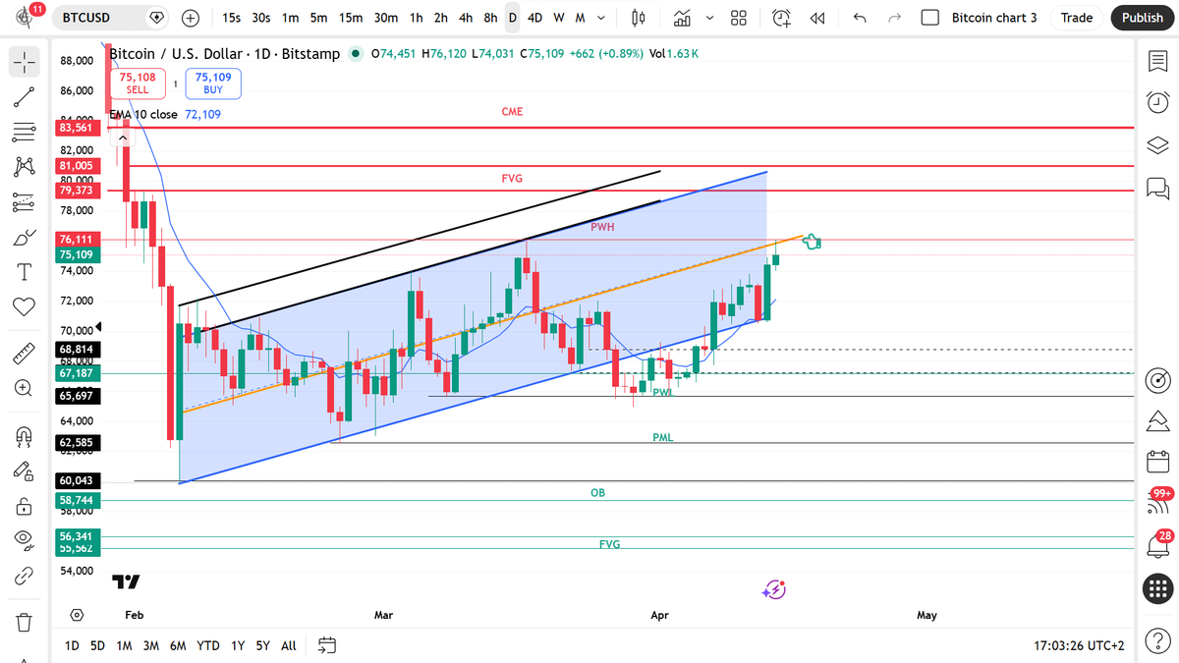1179x663 pixels.
Task: Start bar replay mode
Action: point(816,18)
